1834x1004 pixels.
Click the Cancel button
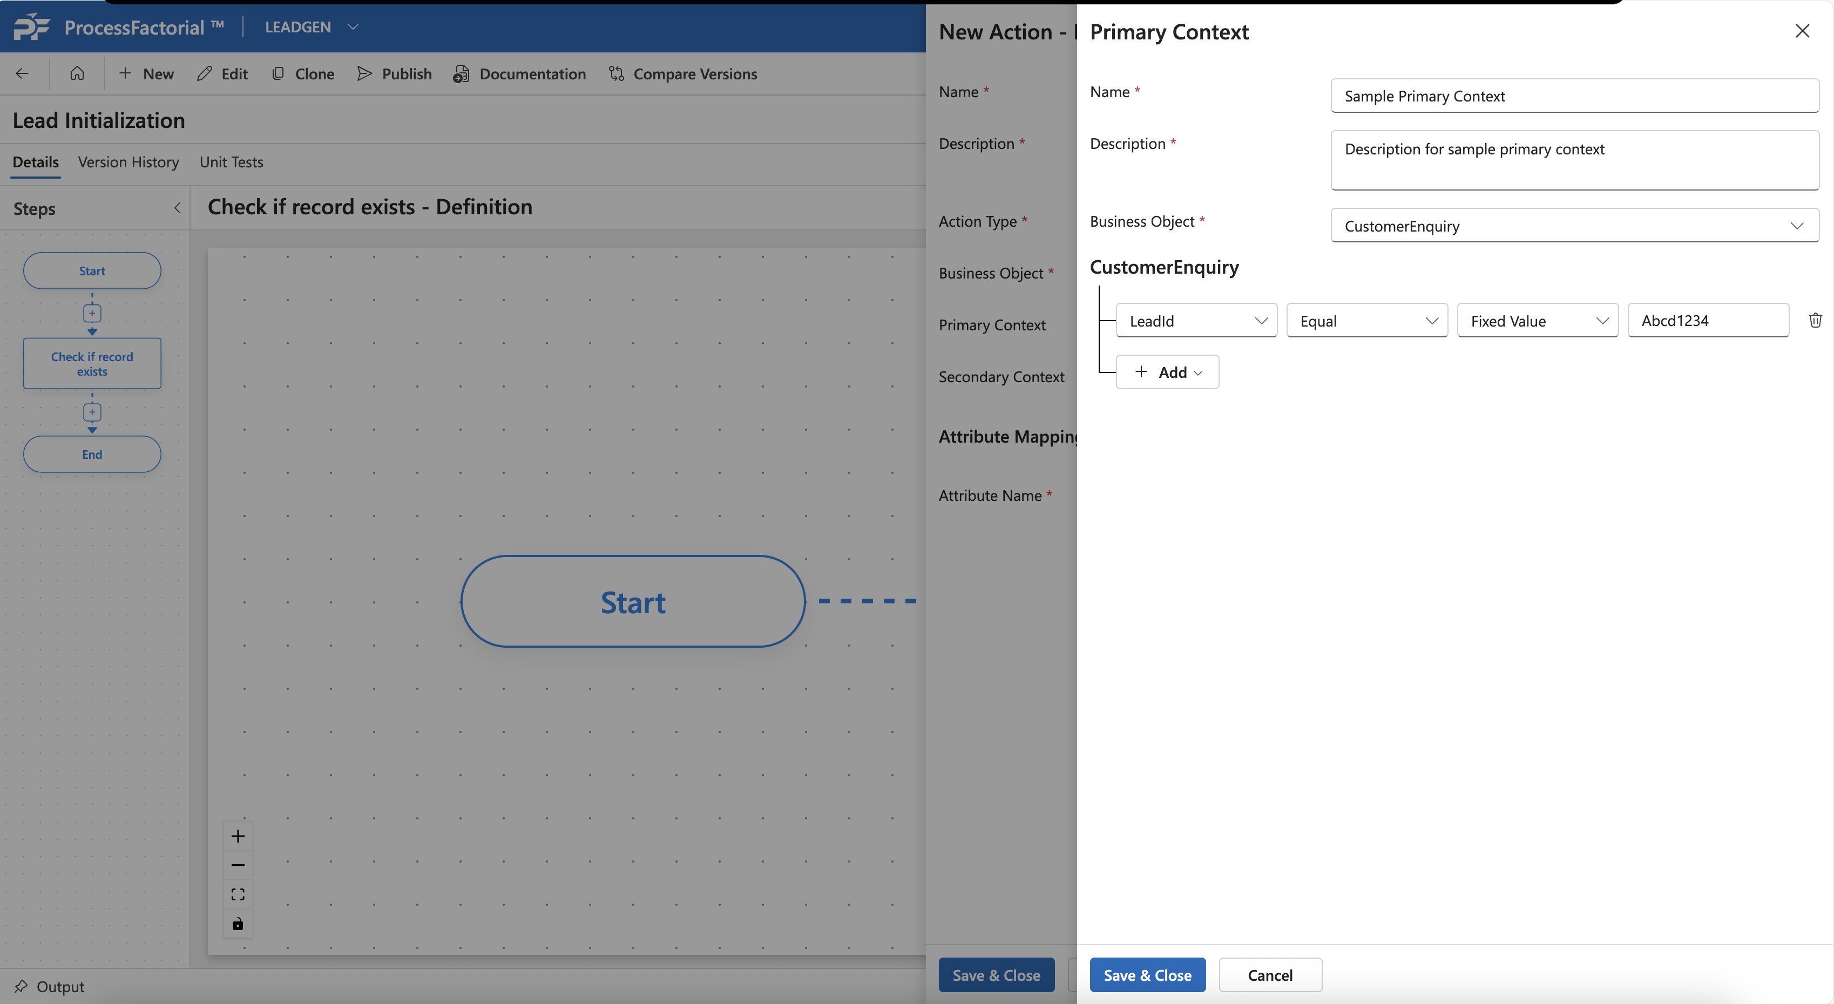(1269, 975)
